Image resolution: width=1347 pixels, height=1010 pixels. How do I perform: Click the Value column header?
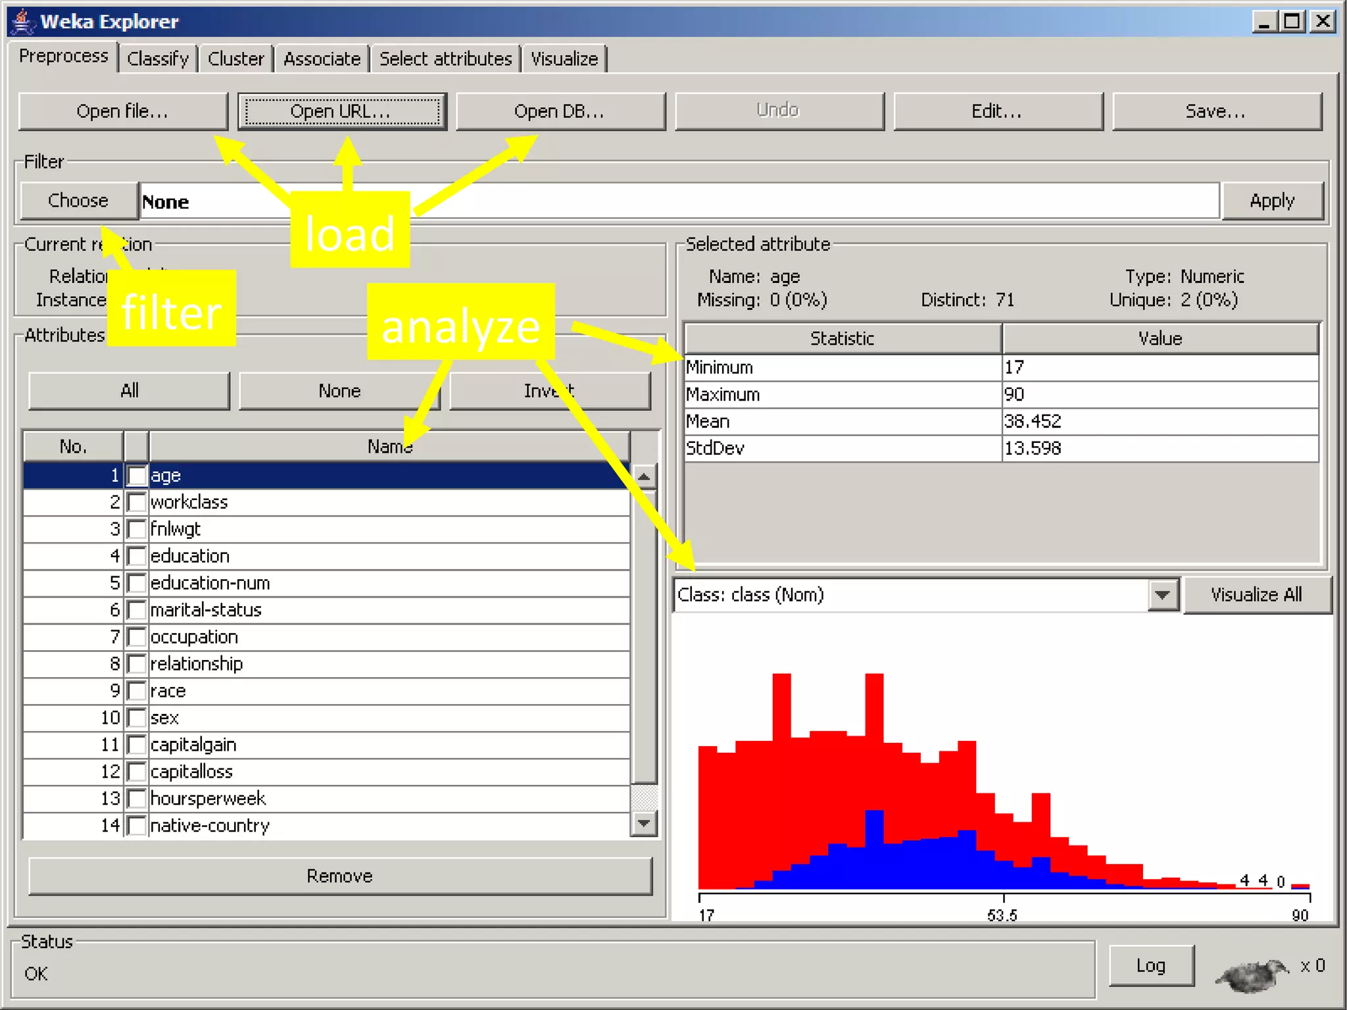pyautogui.click(x=1161, y=338)
